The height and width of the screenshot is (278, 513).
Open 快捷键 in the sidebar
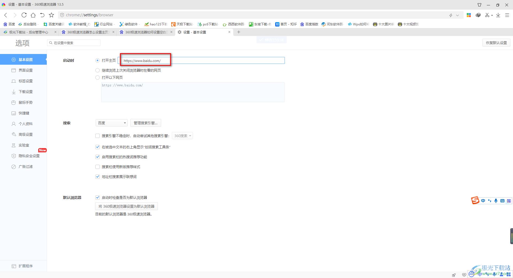[23, 113]
